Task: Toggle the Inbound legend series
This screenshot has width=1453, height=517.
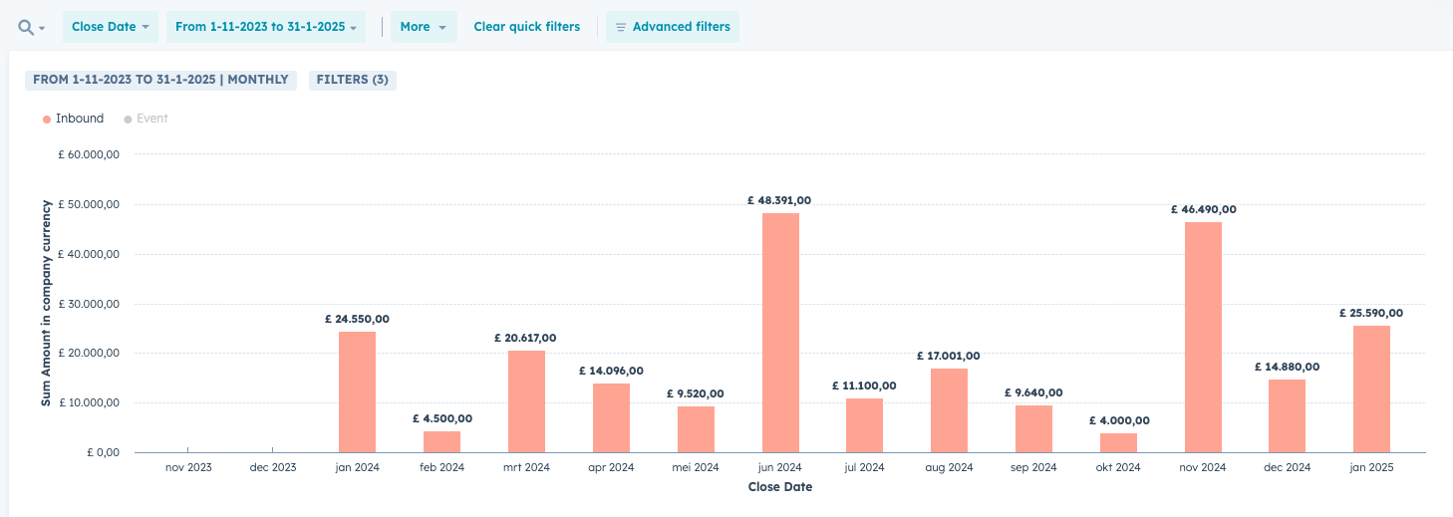Action: (73, 119)
